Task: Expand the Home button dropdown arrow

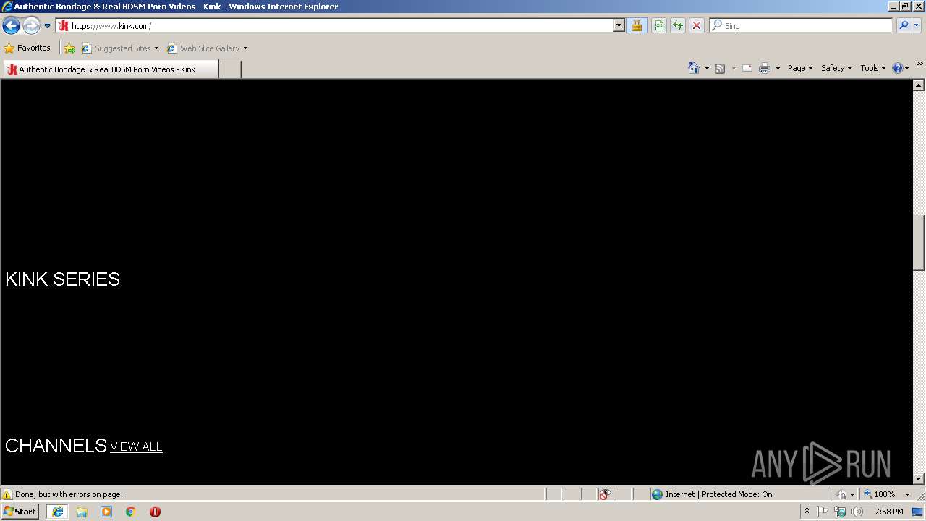Action: (x=707, y=68)
